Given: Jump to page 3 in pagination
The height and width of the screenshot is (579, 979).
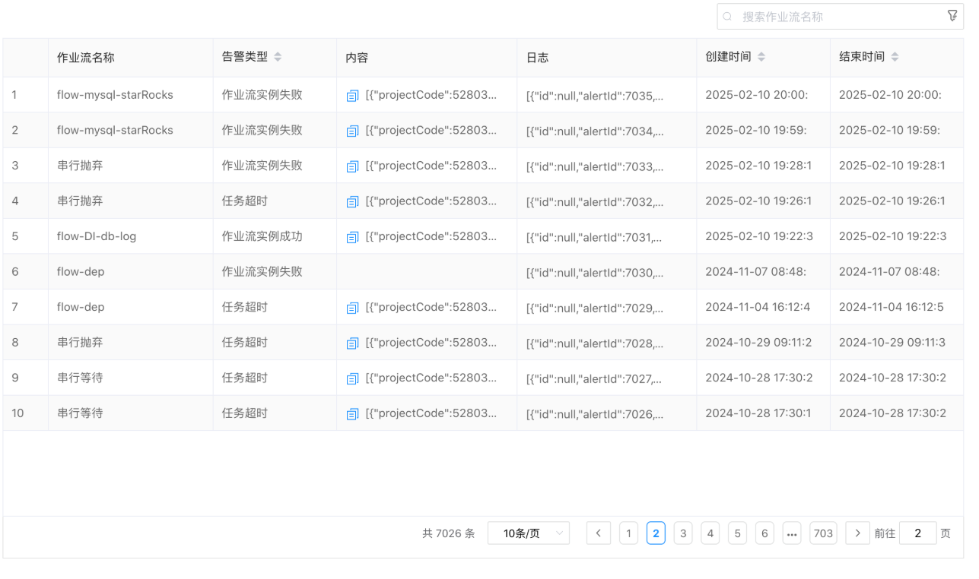Looking at the screenshot, I should click(682, 533).
